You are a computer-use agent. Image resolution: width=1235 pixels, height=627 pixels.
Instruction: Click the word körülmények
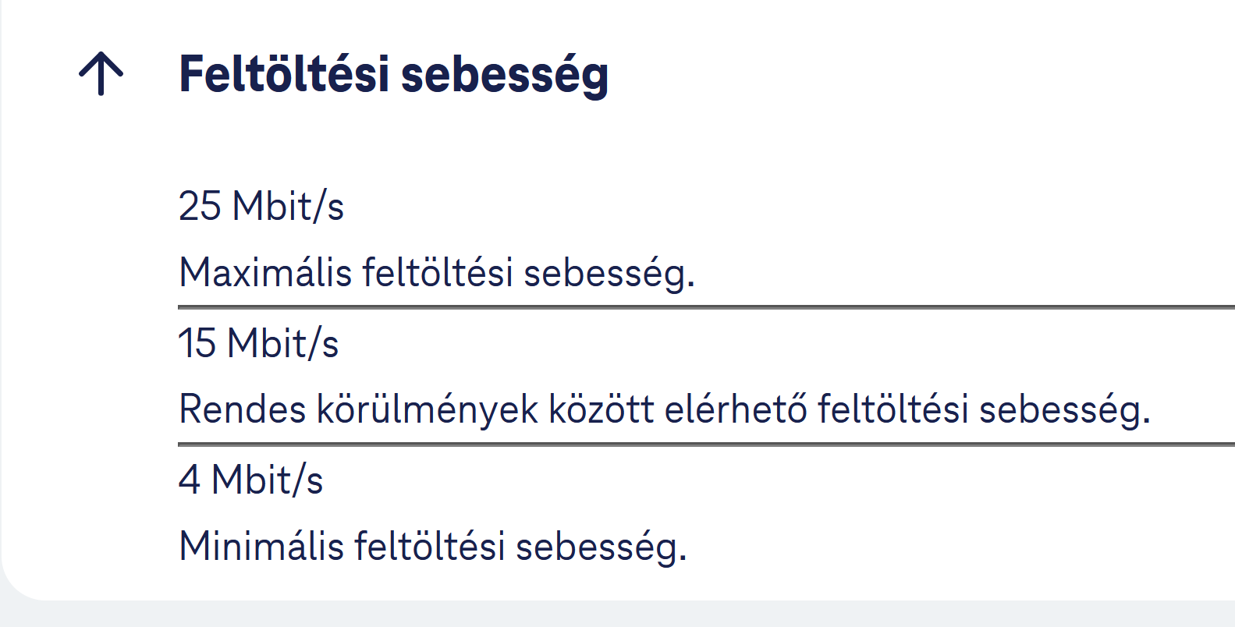coord(428,409)
